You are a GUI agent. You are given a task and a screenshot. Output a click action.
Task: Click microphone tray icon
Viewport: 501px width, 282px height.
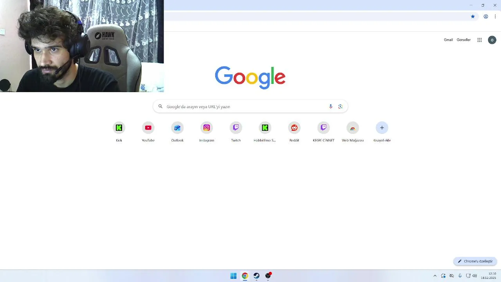pyautogui.click(x=460, y=276)
